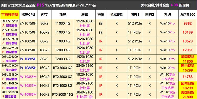
Task: Select model code 20SUS34900
Action: [x=10, y=30]
